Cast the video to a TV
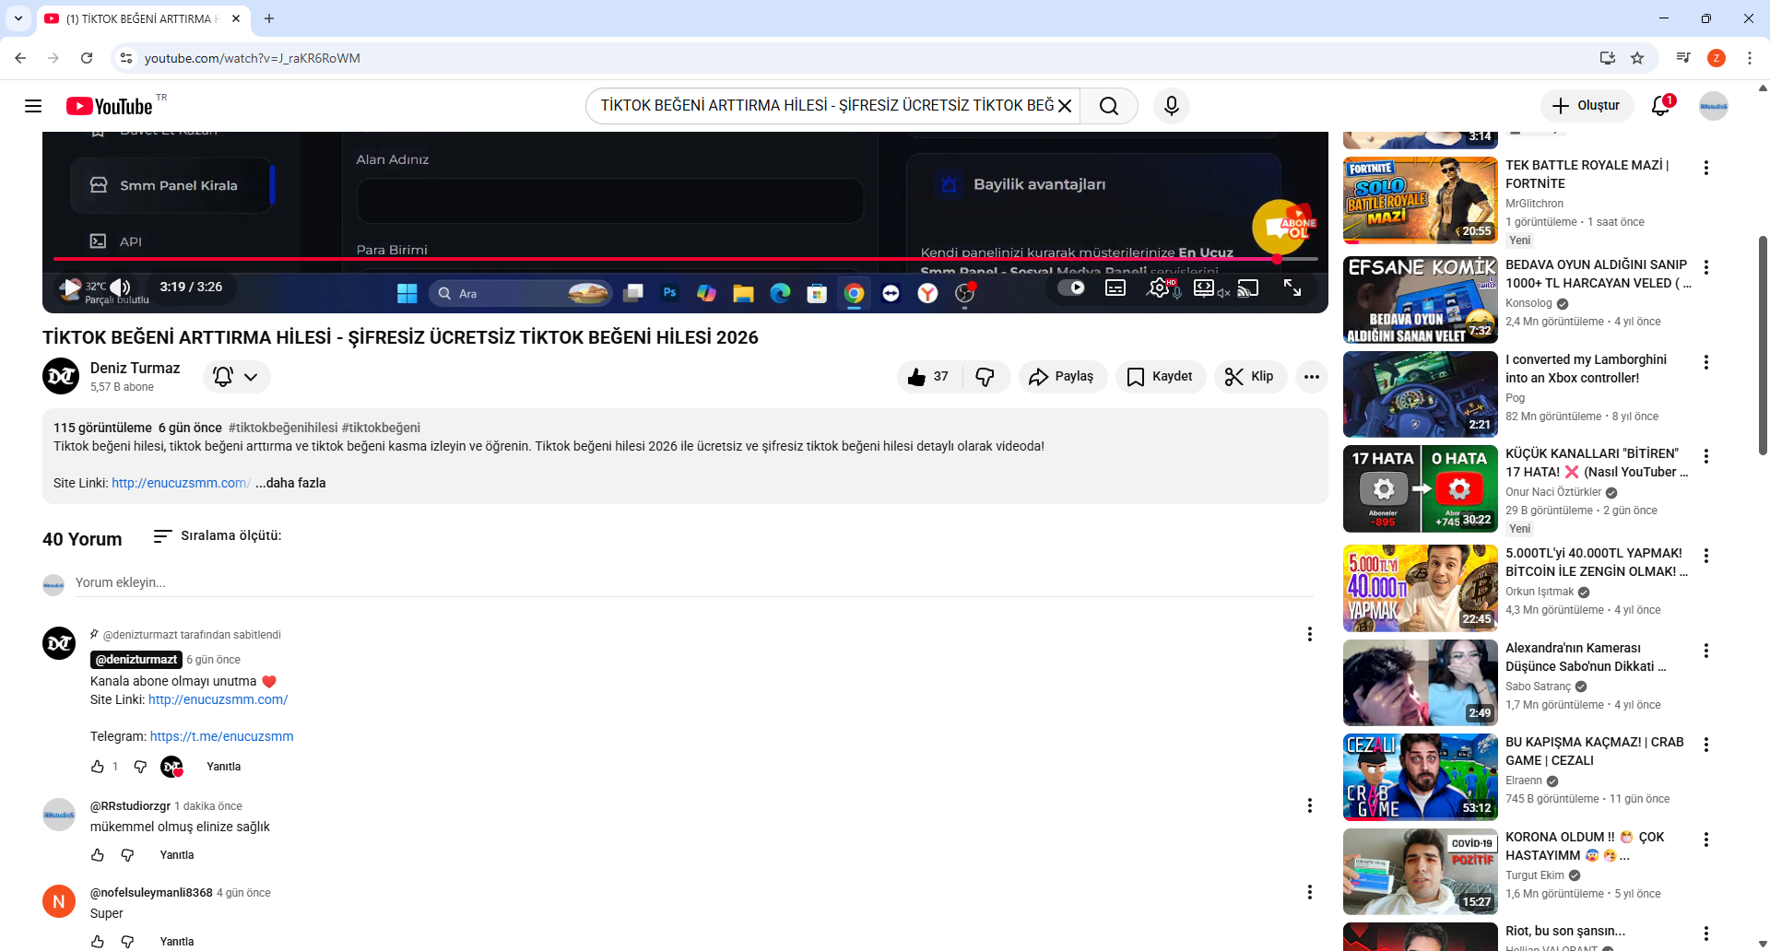Screen dimensions: 1770x951 tap(1248, 288)
